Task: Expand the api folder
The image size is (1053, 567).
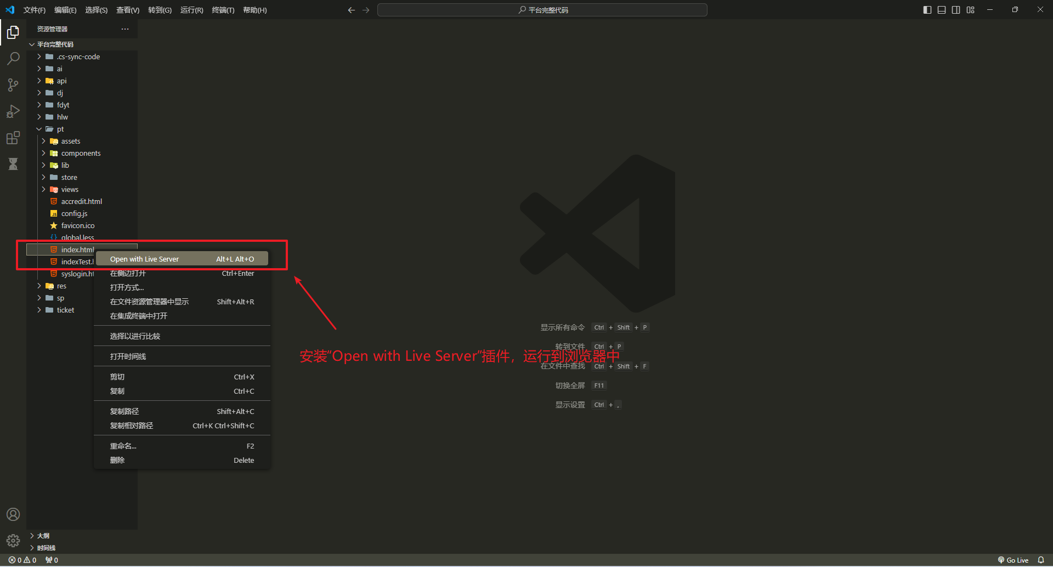Action: point(82,81)
